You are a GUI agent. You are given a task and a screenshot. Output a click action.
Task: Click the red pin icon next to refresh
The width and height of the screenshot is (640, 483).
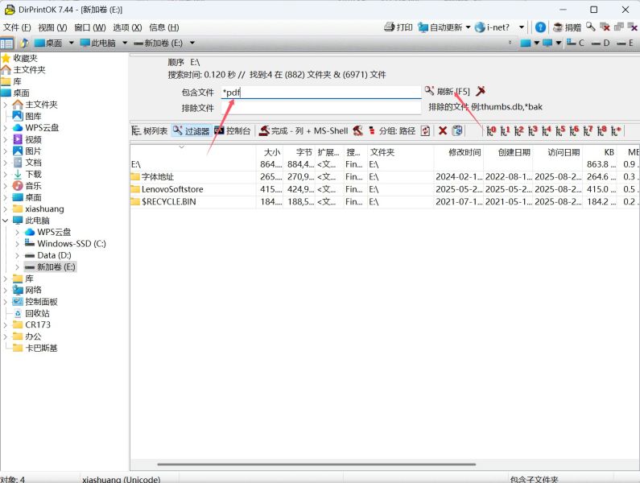(x=481, y=91)
